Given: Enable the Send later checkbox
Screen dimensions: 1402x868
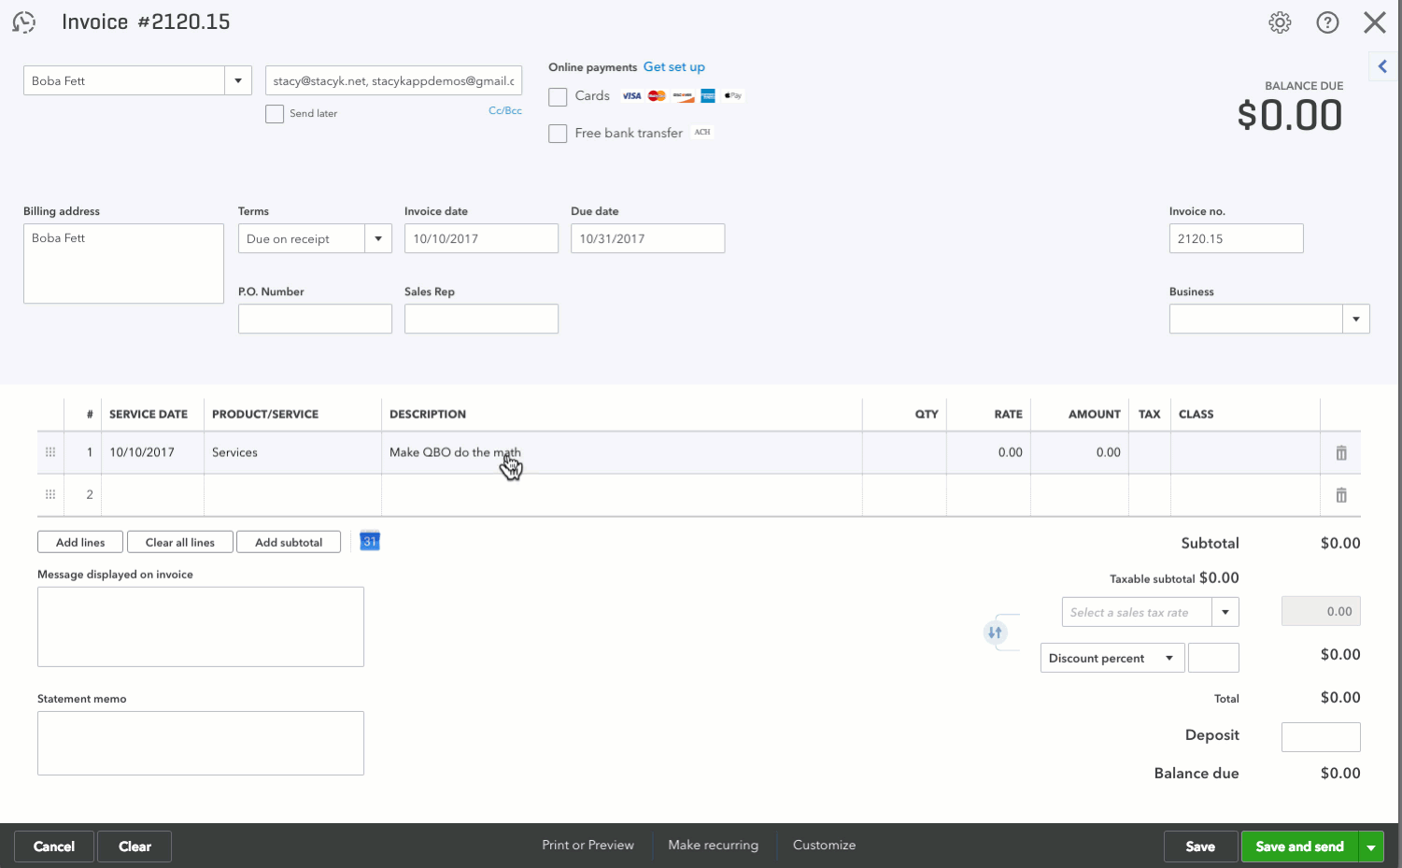Looking at the screenshot, I should (x=275, y=114).
